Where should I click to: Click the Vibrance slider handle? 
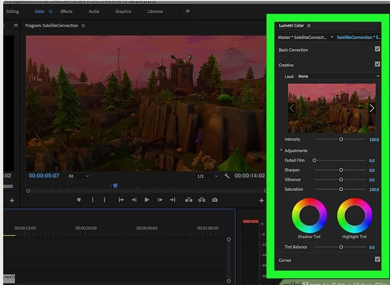coord(341,179)
